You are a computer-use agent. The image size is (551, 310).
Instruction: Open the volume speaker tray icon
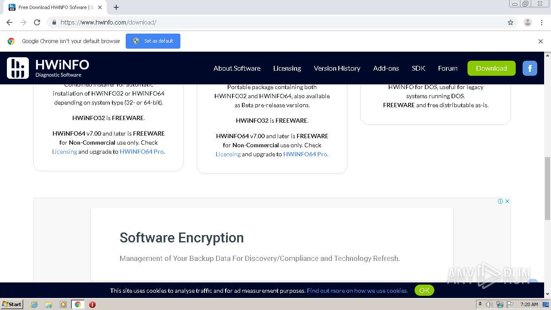[489, 304]
